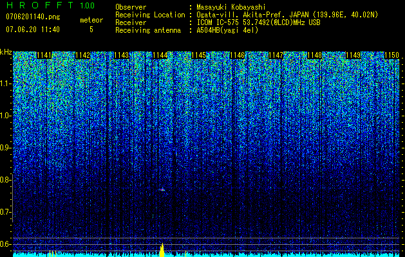The height and width of the screenshot is (257, 405).
Task: Click filename 0706201140.png
Action: coord(33,17)
